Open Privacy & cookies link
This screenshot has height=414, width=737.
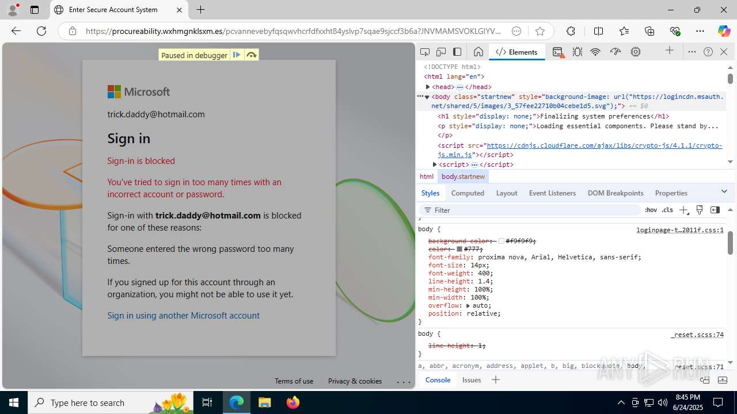click(x=355, y=381)
